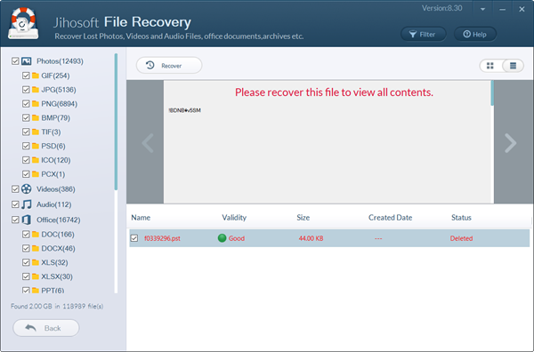The height and width of the screenshot is (352, 534).
Task: Open the DOC(166) folder
Action: [58, 235]
